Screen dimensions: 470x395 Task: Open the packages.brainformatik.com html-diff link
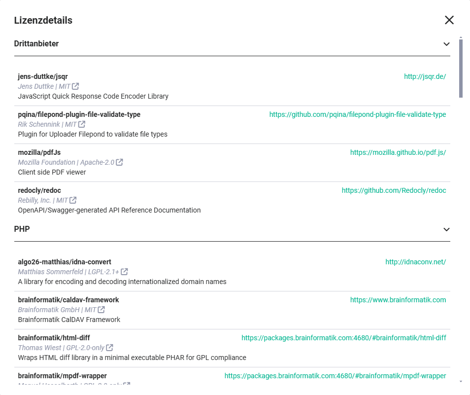point(344,338)
